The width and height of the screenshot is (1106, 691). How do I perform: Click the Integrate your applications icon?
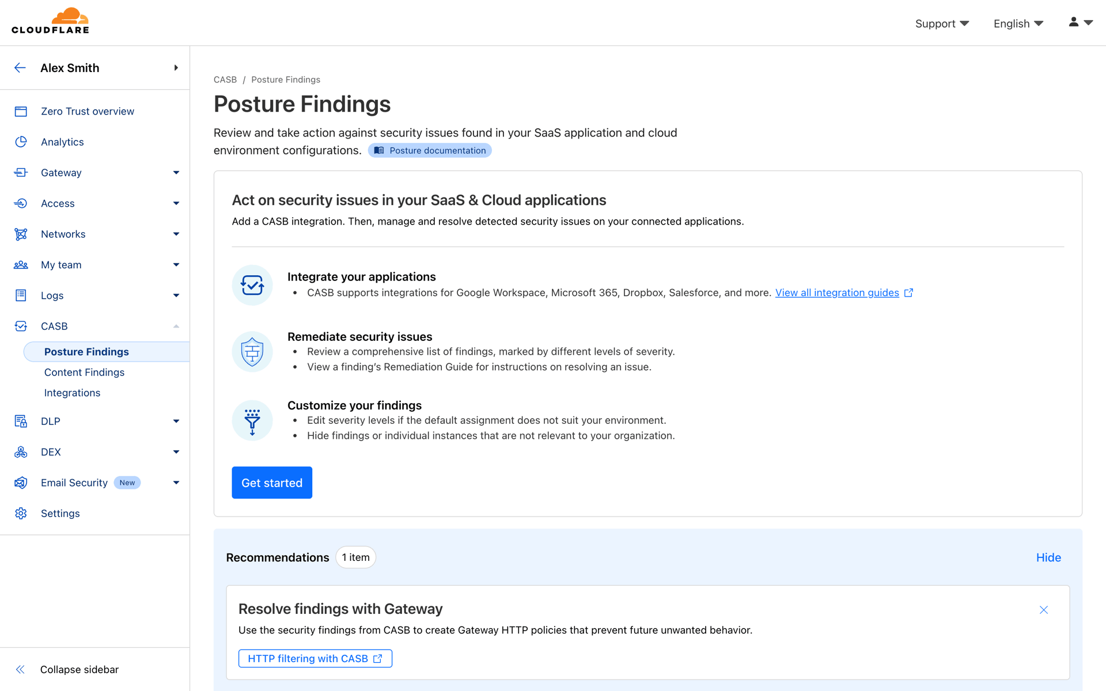[x=252, y=285]
